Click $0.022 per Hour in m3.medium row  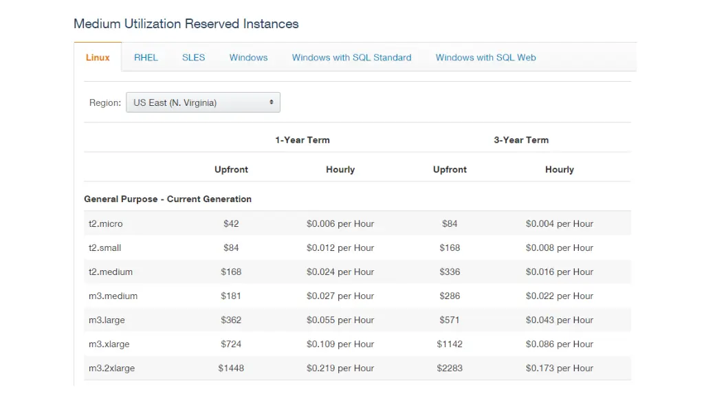pyautogui.click(x=560, y=296)
